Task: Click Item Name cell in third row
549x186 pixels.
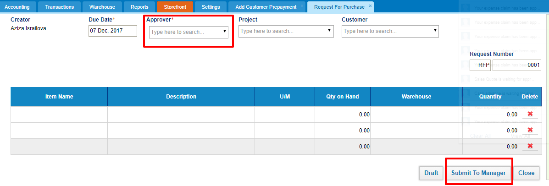Action: (59, 147)
